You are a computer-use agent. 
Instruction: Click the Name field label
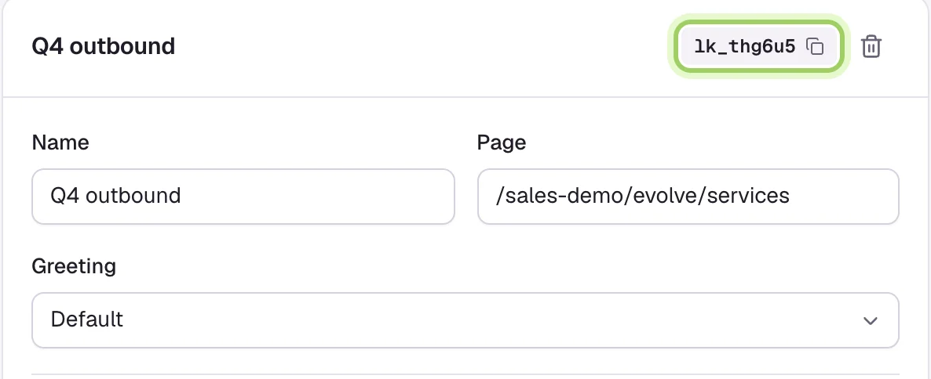pyautogui.click(x=60, y=143)
